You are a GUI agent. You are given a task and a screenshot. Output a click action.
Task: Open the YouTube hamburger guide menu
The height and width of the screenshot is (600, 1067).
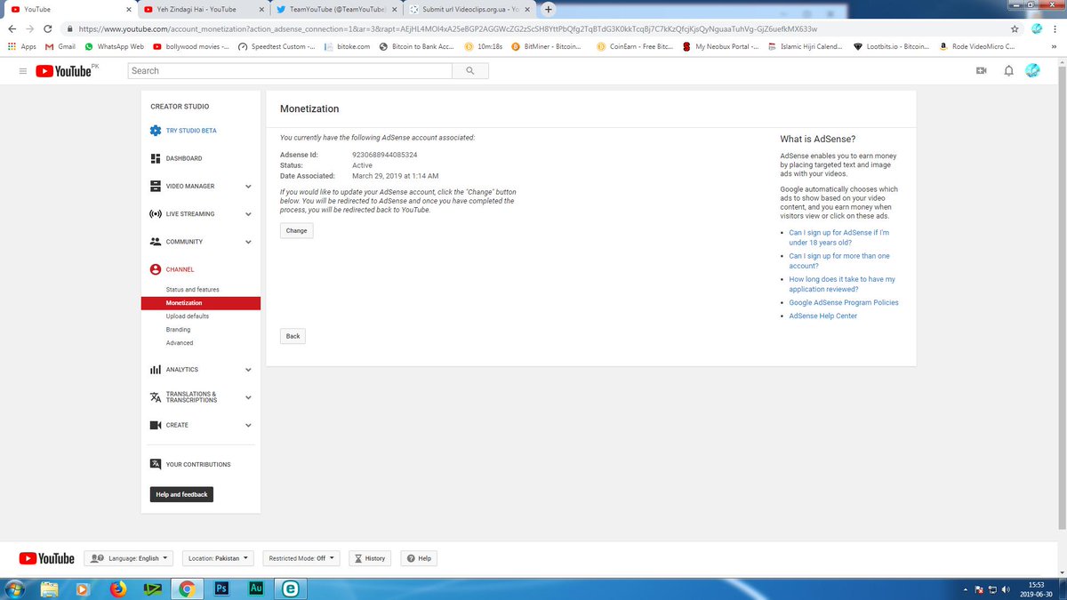click(23, 71)
